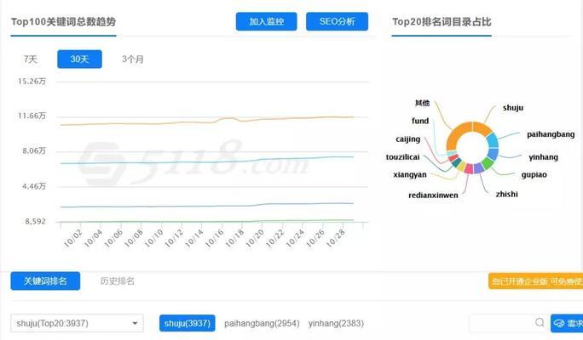This screenshot has width=583, height=340.
Task: Click the shuju label in donut chart
Action: (x=513, y=107)
